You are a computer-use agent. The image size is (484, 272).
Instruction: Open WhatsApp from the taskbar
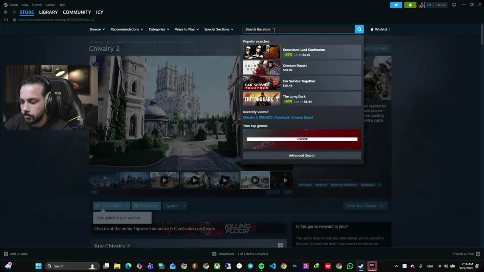click(350, 266)
